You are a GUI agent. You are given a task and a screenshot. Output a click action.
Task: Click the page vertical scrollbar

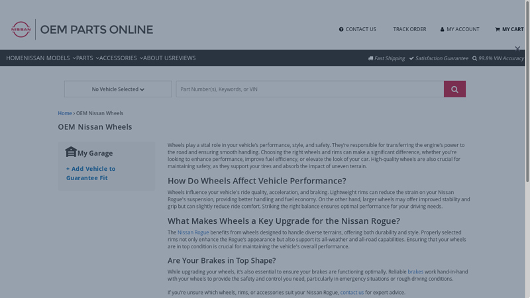click(527, 91)
